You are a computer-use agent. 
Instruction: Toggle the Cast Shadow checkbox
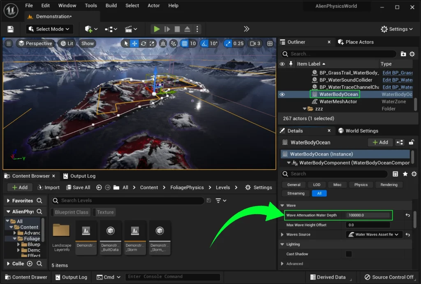pos(349,254)
